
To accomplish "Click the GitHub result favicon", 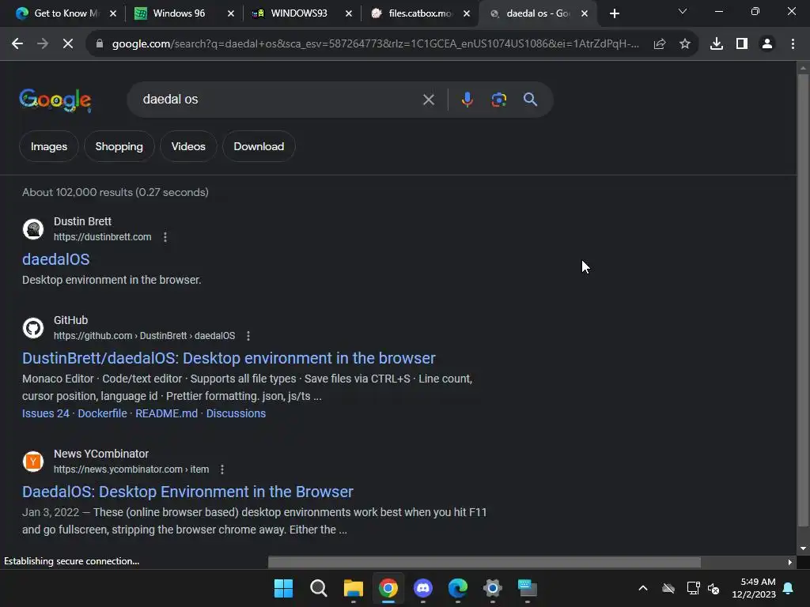I will [33, 328].
